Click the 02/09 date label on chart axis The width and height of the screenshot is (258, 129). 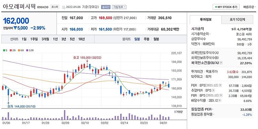point(65,123)
